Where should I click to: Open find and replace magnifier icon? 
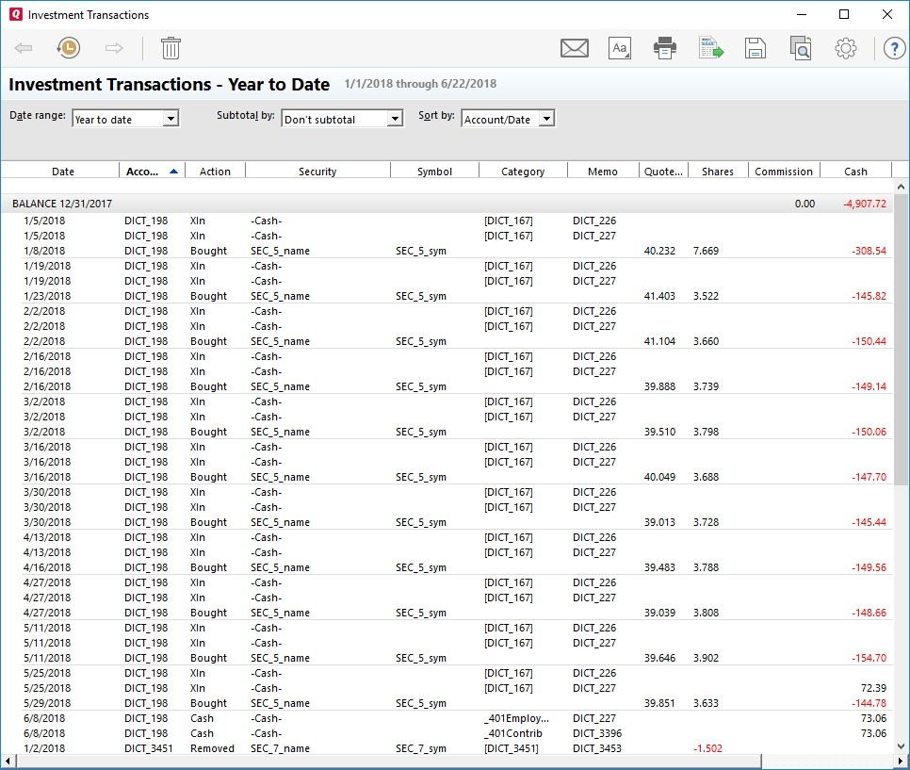click(x=800, y=48)
